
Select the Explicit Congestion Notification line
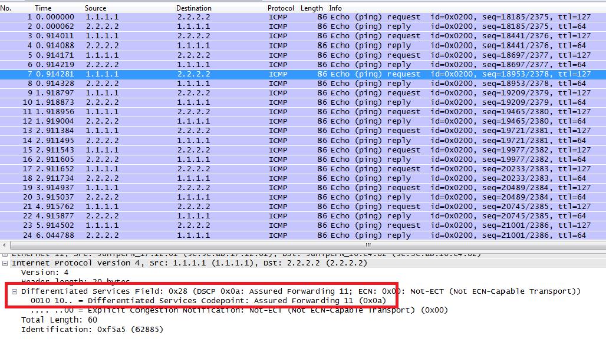click(x=147, y=310)
